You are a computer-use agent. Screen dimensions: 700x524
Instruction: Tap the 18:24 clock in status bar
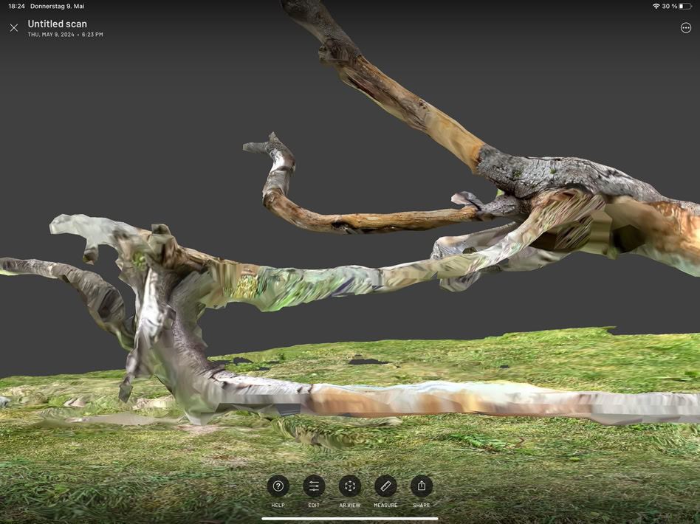click(x=16, y=7)
